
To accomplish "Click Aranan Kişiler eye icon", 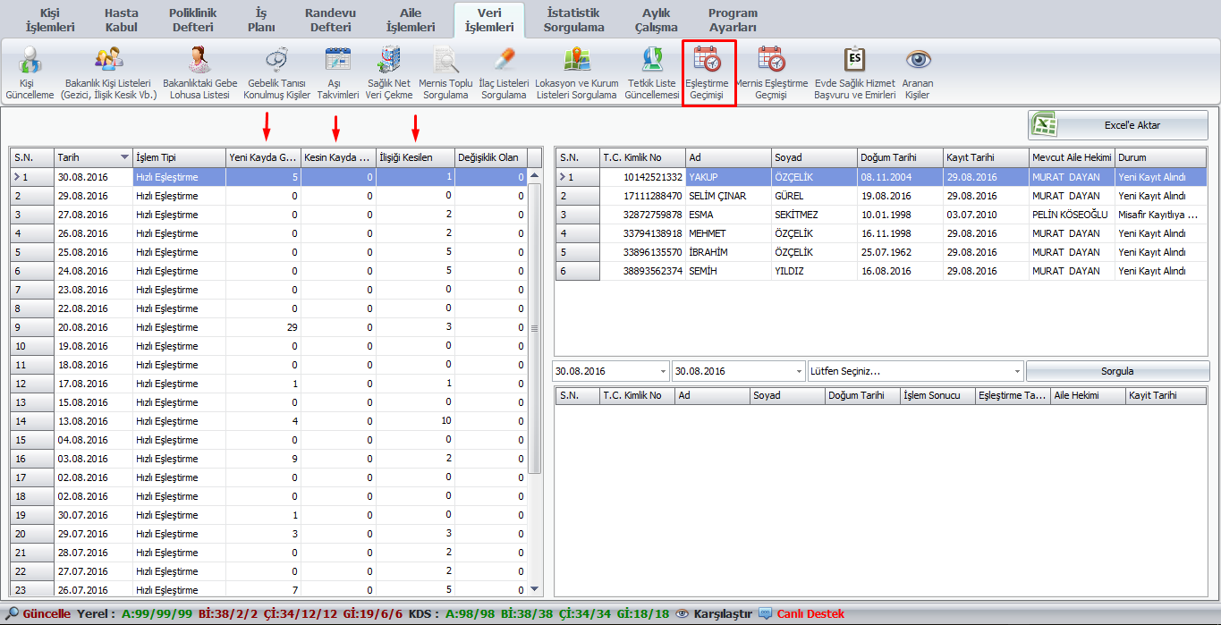I will (x=918, y=61).
